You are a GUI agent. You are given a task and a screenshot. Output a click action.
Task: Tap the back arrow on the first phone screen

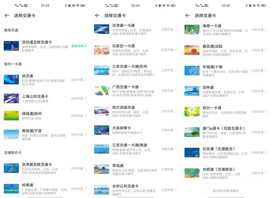[7, 15]
